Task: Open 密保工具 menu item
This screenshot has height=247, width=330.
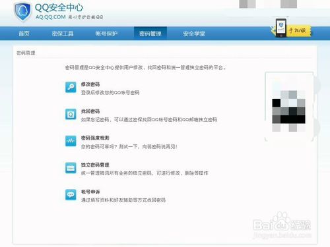Action: coord(63,34)
